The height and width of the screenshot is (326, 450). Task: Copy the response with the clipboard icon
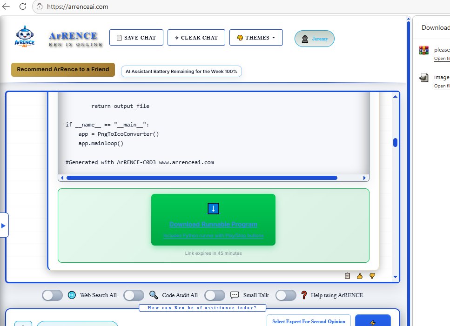click(x=347, y=276)
